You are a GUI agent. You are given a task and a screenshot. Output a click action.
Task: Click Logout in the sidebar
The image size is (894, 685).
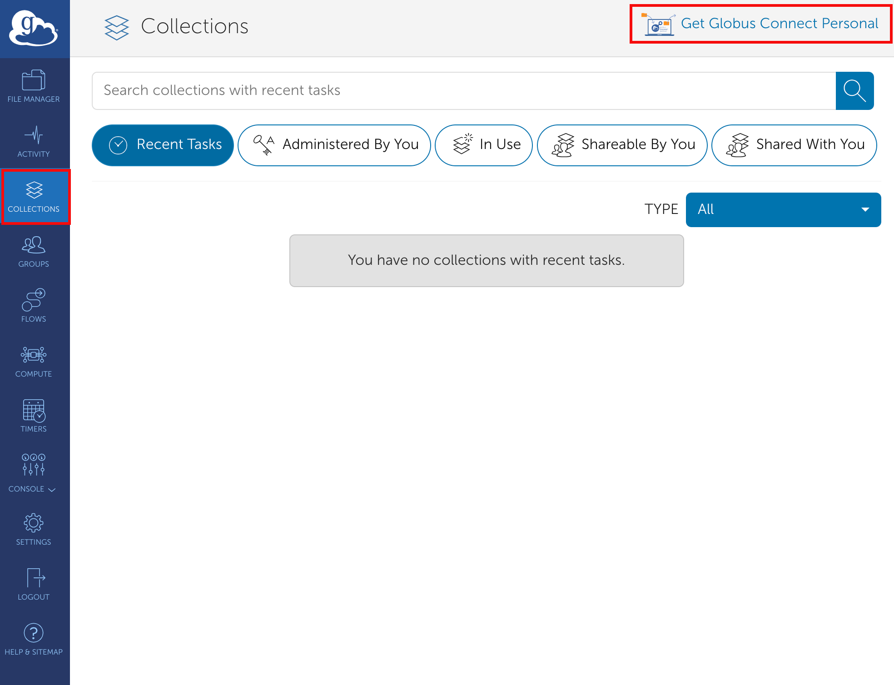(34, 585)
